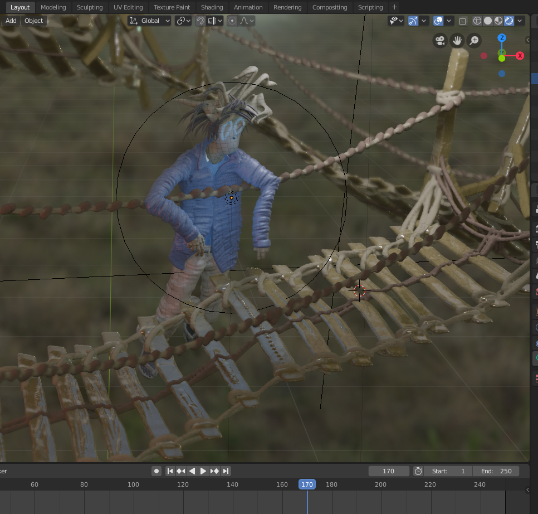Screen dimensions: 538x514
Task: Click the Z axis on navigation gizmo
Action: click(501, 37)
